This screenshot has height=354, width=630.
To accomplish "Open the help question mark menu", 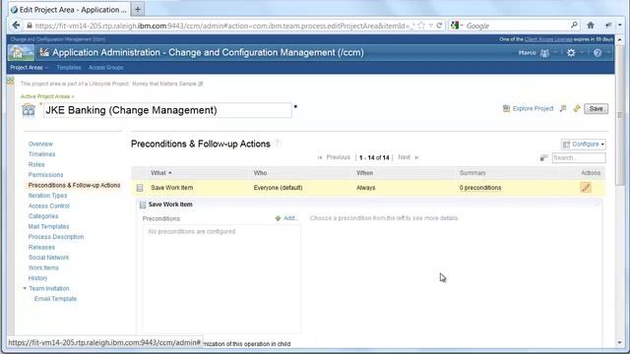I will click(x=598, y=53).
